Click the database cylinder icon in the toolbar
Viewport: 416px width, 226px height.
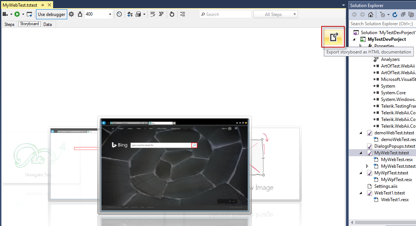[138, 14]
